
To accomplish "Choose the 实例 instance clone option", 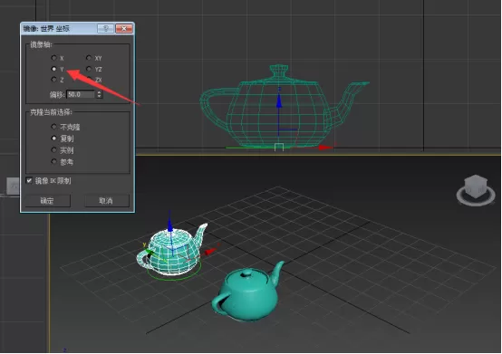I will click(53, 150).
